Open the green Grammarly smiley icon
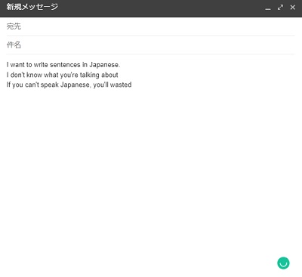This screenshot has width=302, height=277. tap(283, 263)
